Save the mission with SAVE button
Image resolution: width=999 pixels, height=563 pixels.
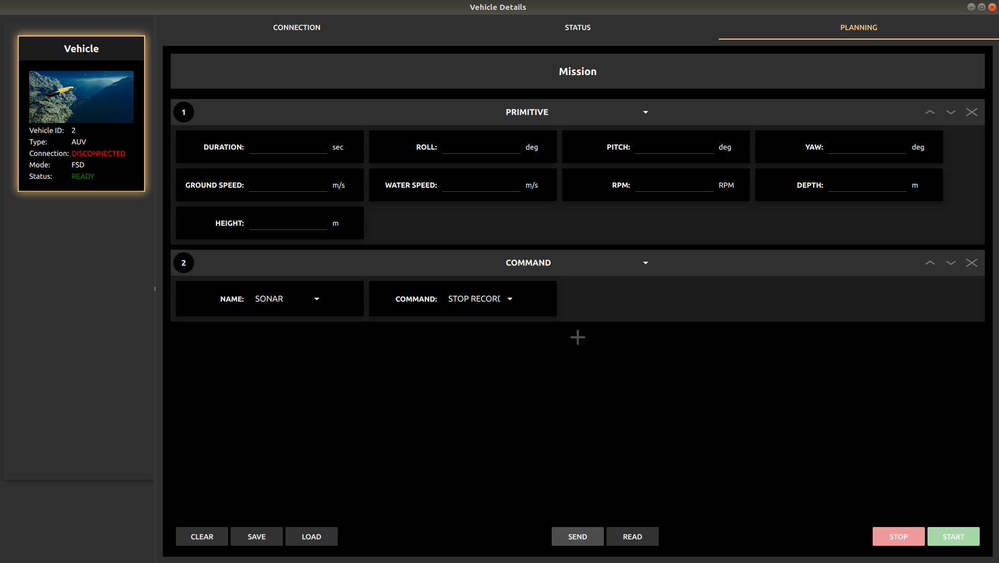coord(257,536)
